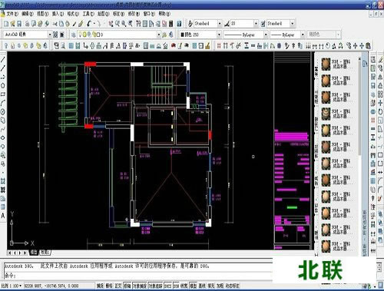Open the AutoCAD 经典 workspace dropdown
Screen dimensions: 384x291
click(x=50, y=35)
